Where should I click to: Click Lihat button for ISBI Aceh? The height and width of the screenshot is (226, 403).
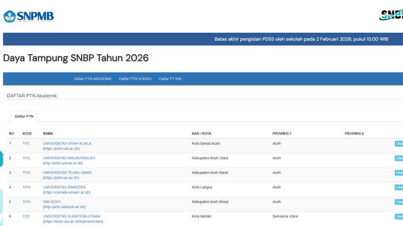(x=399, y=202)
